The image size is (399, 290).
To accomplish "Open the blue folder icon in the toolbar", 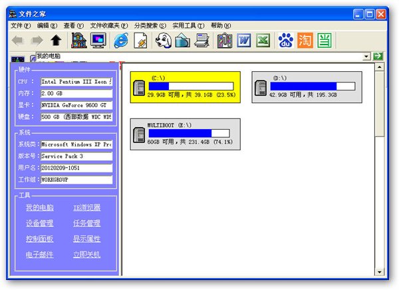I will click(182, 40).
